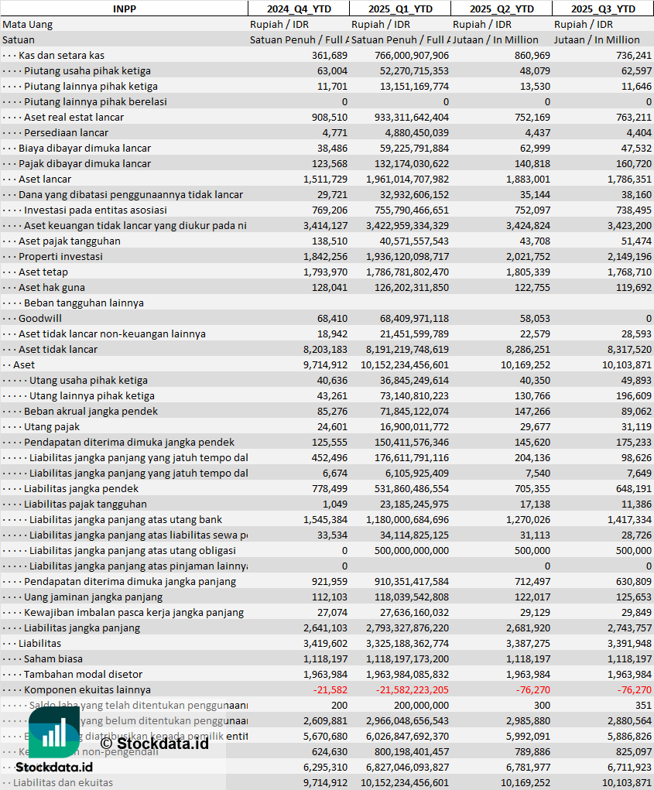This screenshot has height=790, width=654.
Task: Click cash value 361,689 for 2024 Q4
Action: [330, 56]
